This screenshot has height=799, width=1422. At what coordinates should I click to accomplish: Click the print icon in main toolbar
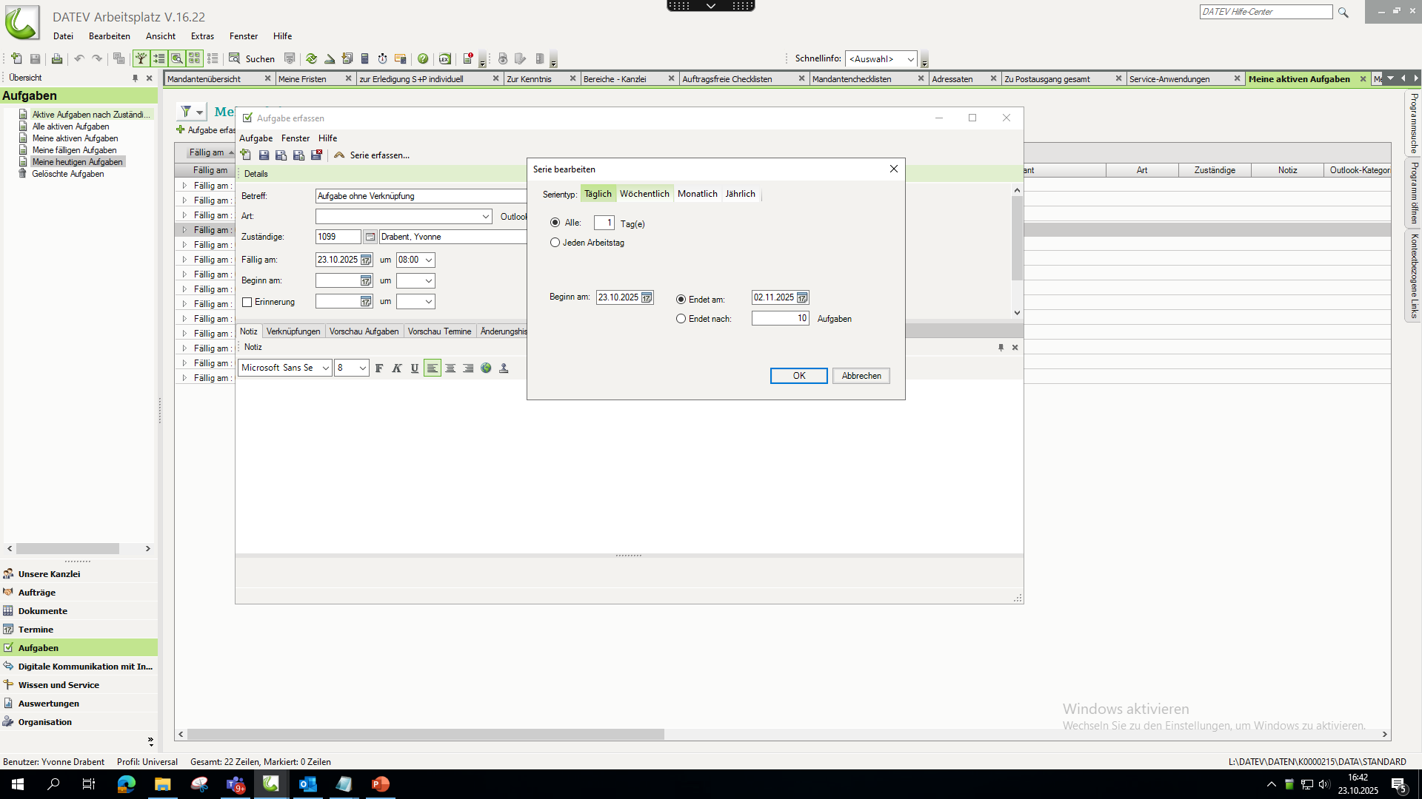57,58
